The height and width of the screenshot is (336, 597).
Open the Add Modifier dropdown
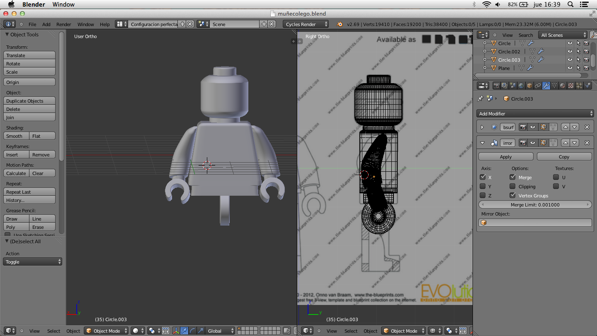coord(535,113)
